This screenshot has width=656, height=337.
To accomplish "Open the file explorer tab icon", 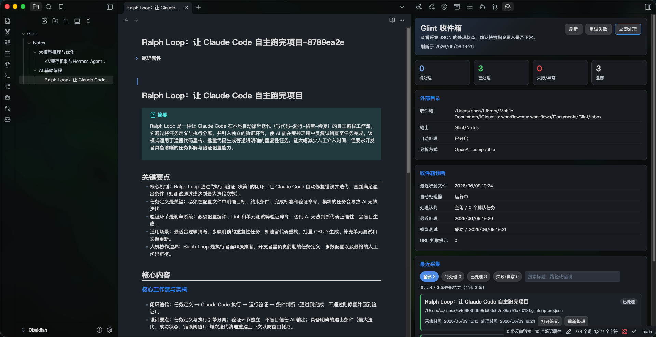I will pos(36,7).
